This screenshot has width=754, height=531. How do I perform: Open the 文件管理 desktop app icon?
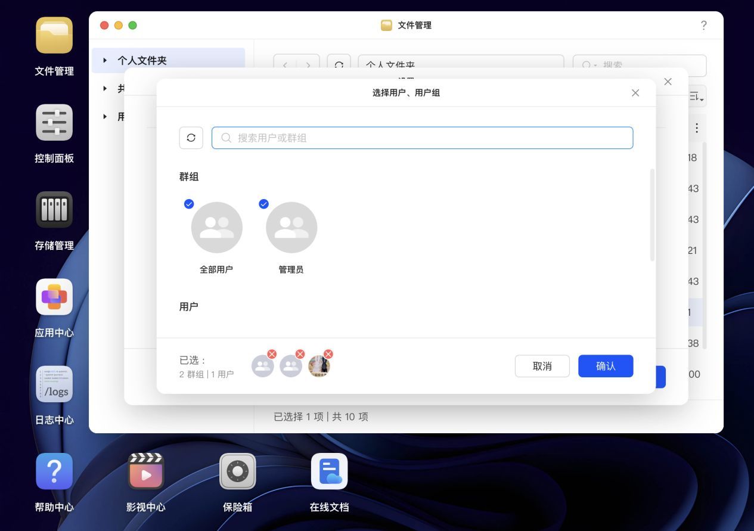(x=54, y=36)
